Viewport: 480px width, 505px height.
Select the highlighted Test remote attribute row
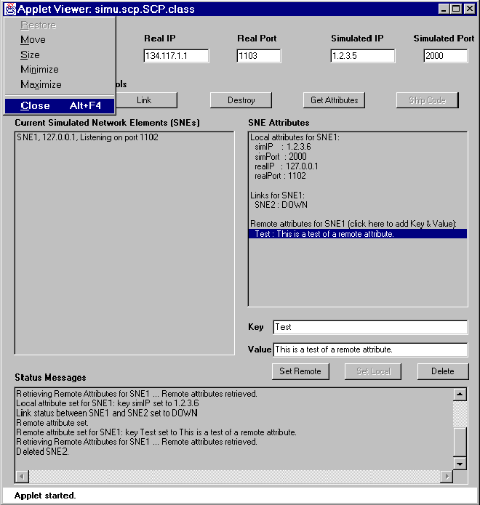tap(358, 234)
